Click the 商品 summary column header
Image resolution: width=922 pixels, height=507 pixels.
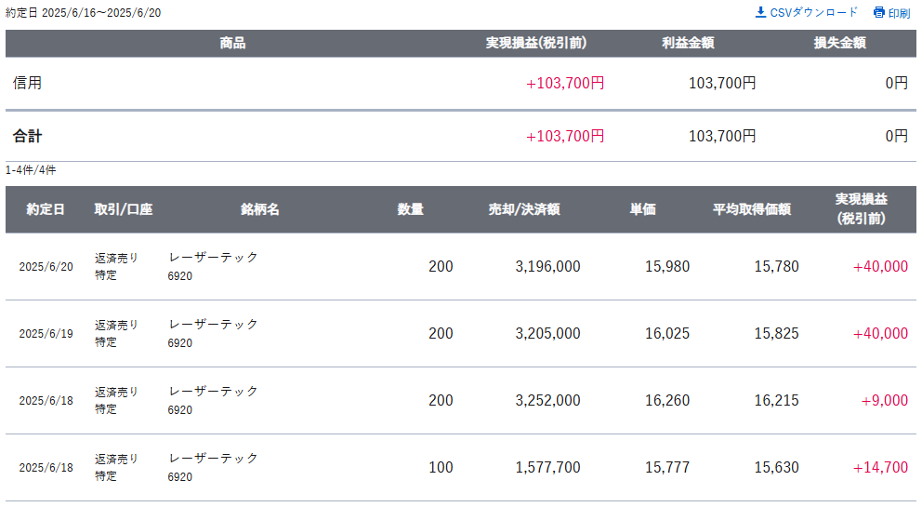coord(232,43)
